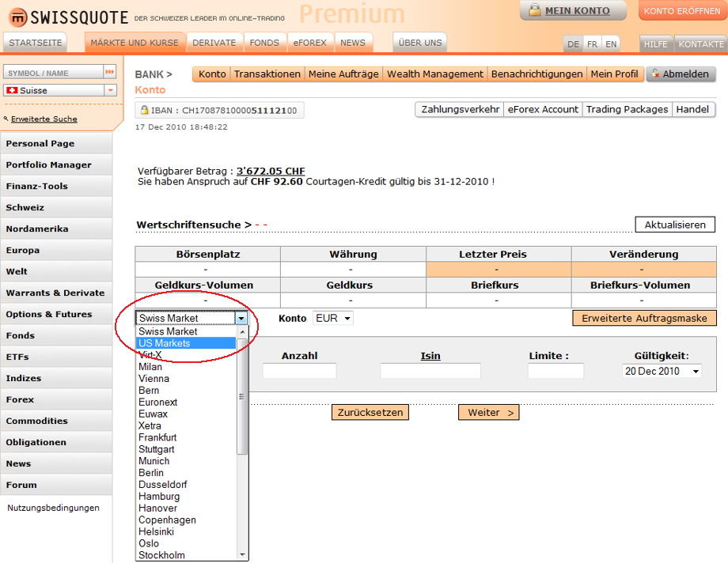Open the Kontakte page
Viewport: 728px width, 563px height.
tap(701, 44)
